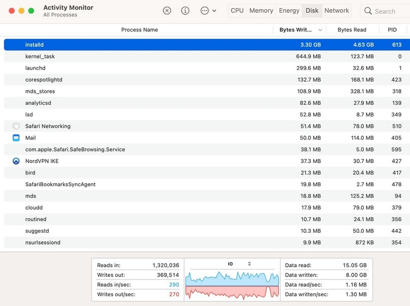Image resolution: width=410 pixels, height=306 pixels.
Task: Select the NordVPN IKE process name
Action: [42, 161]
